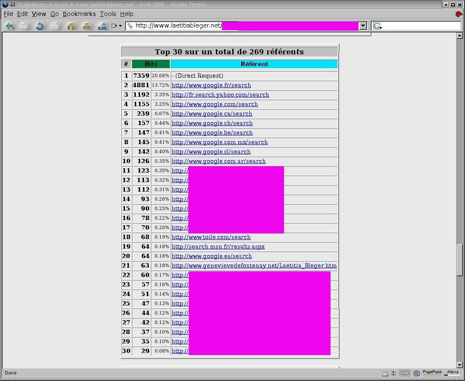Reload the page with the blue Reload icon
The image size is (465, 381).
40,26
